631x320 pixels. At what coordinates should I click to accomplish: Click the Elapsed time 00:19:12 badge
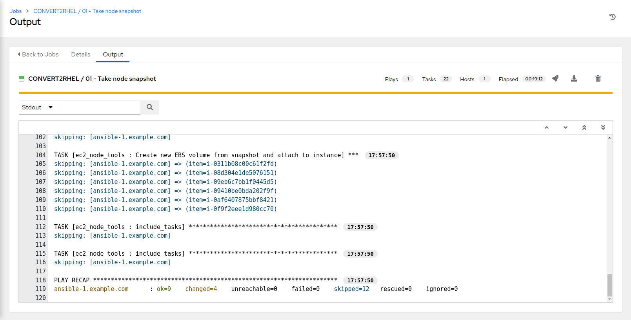[534, 79]
